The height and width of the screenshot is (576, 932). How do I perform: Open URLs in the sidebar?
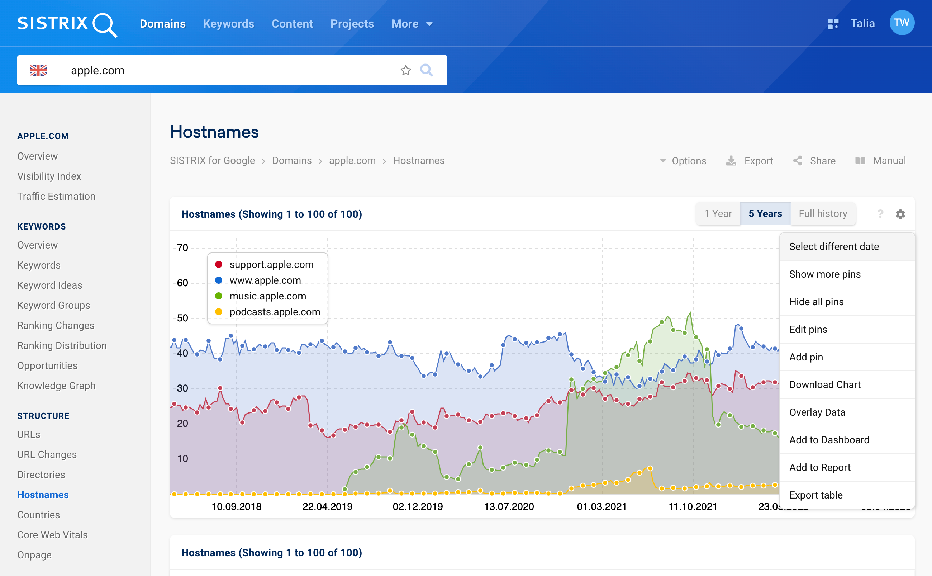[x=29, y=435]
